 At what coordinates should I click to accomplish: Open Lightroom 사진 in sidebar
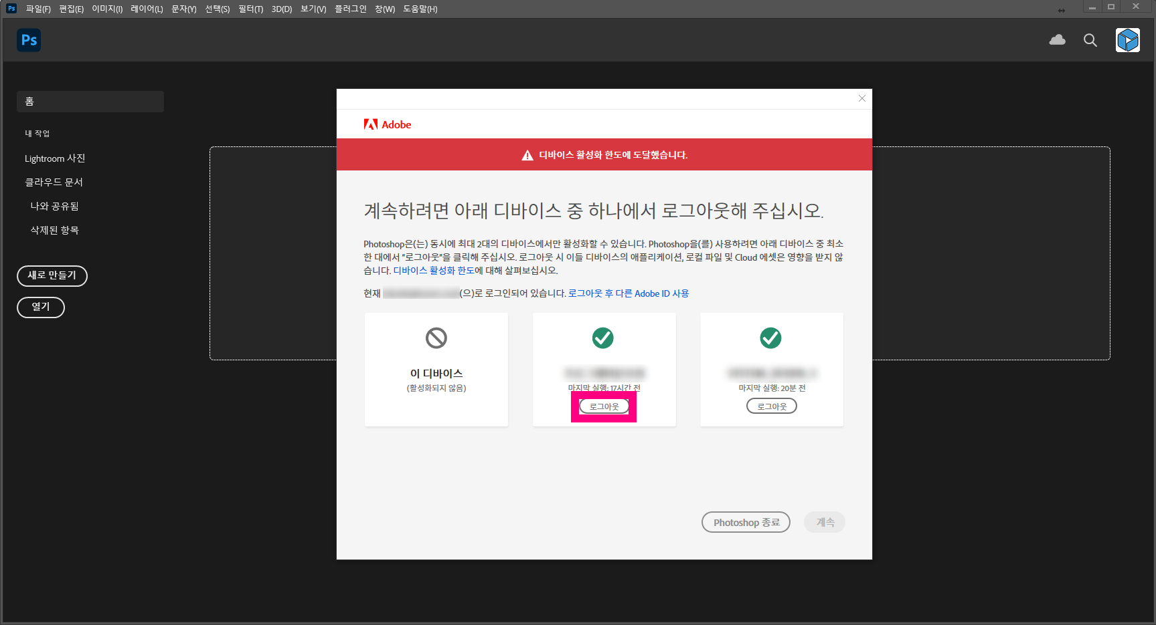[x=55, y=158]
